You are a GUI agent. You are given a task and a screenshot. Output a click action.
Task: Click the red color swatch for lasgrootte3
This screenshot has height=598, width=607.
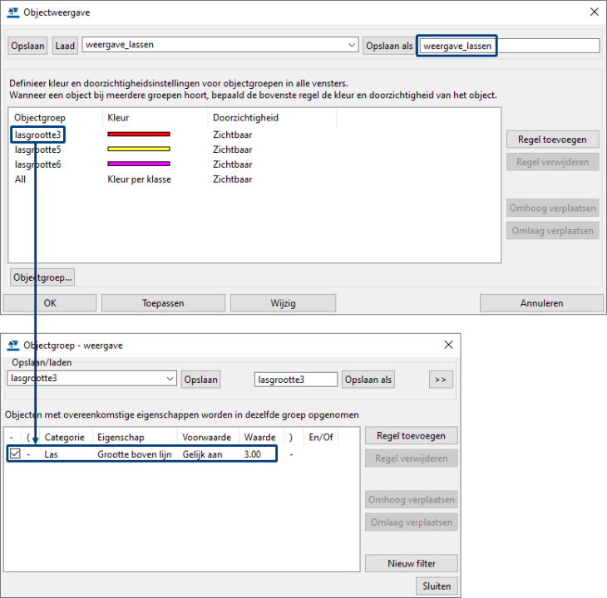point(138,135)
